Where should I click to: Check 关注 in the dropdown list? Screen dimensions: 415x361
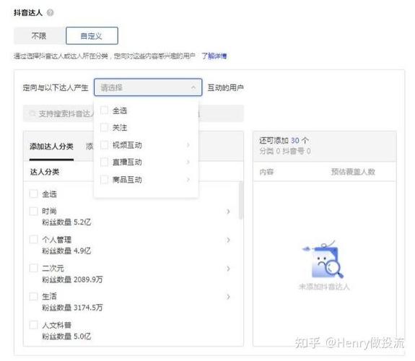pos(104,127)
